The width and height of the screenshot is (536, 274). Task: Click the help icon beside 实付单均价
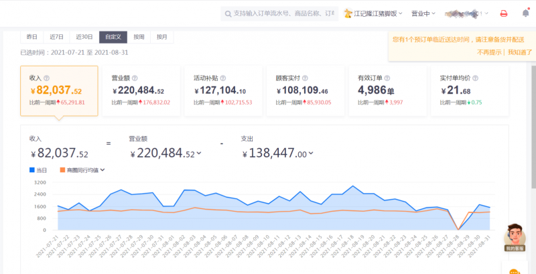click(x=476, y=78)
